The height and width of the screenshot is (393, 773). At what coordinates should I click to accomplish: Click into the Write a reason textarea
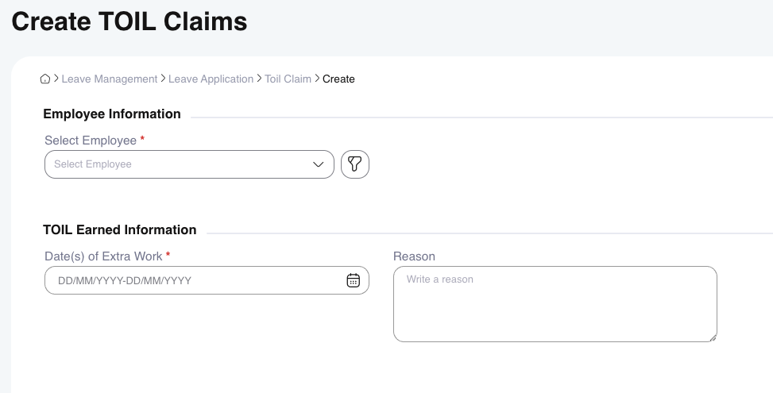point(555,303)
